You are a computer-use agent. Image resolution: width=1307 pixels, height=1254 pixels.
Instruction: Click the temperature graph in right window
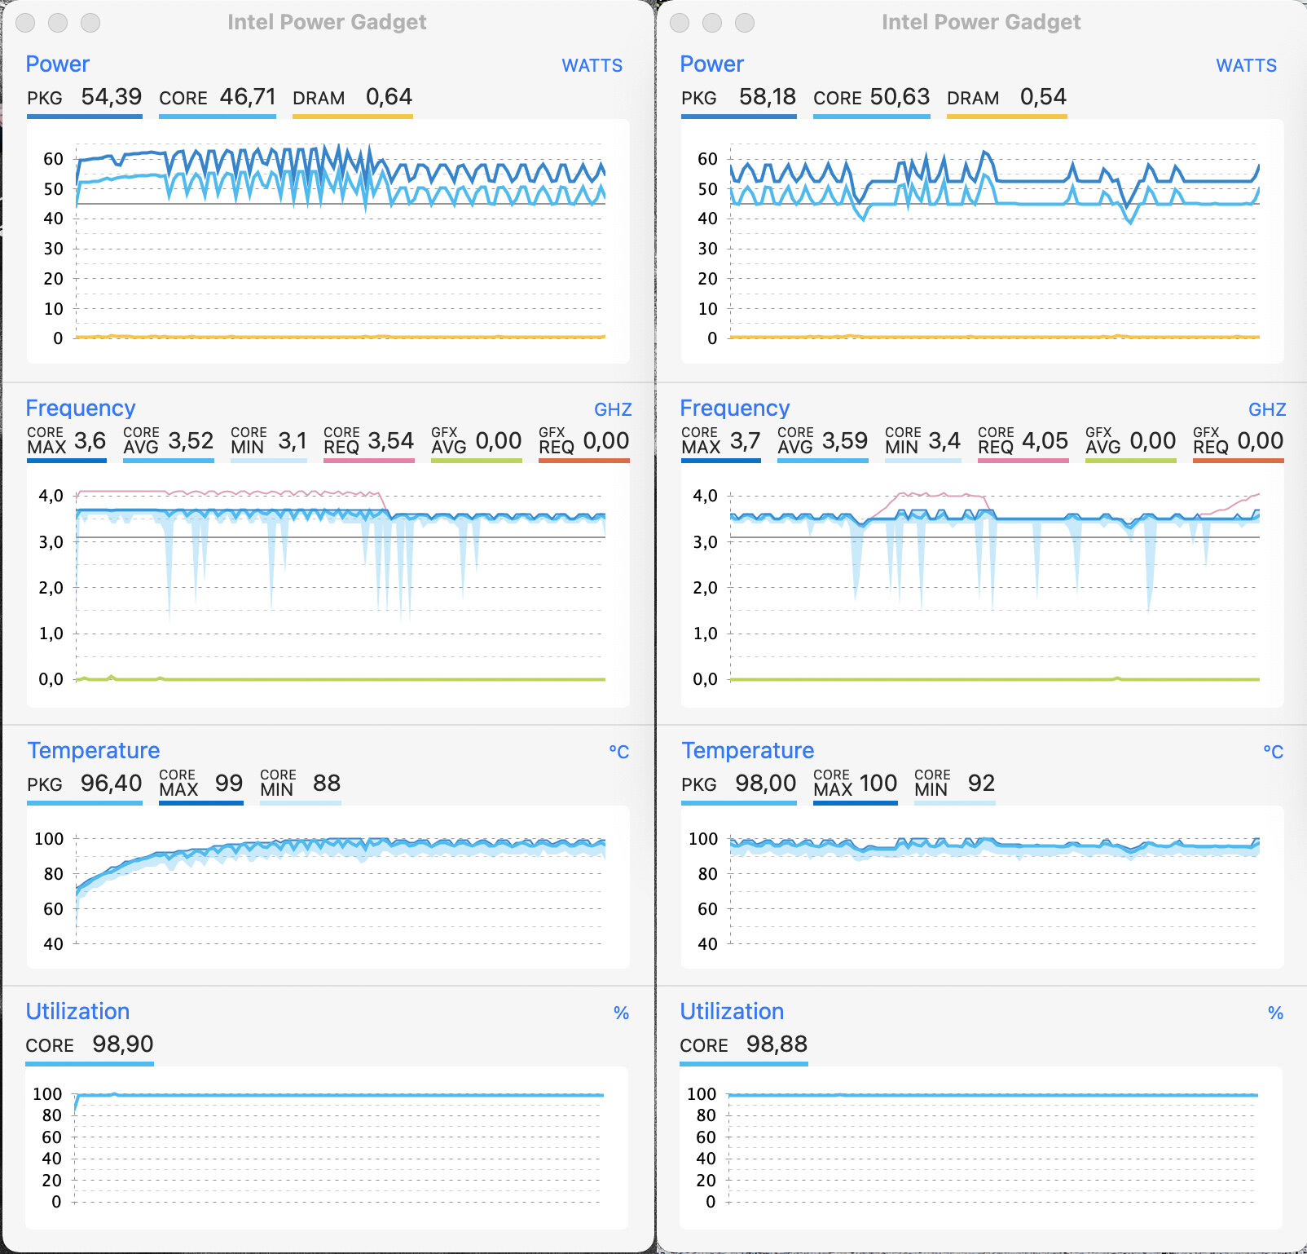pyautogui.click(x=982, y=887)
